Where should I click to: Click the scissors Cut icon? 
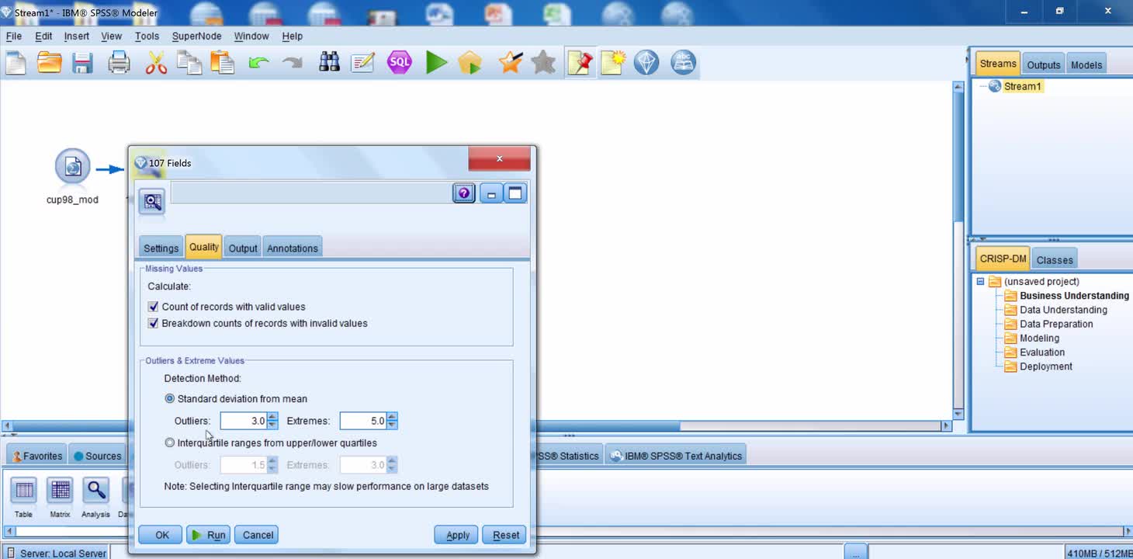[156, 63]
